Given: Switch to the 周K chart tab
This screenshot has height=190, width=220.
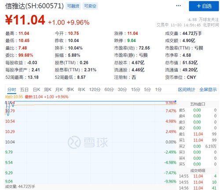Looking at the screenshot, I should click(x=48, y=89).
